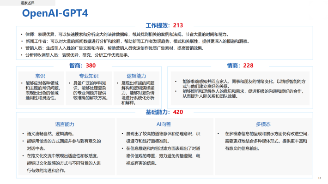Select the AI向善 section title
This screenshot has height=184, width=328.
(164, 124)
